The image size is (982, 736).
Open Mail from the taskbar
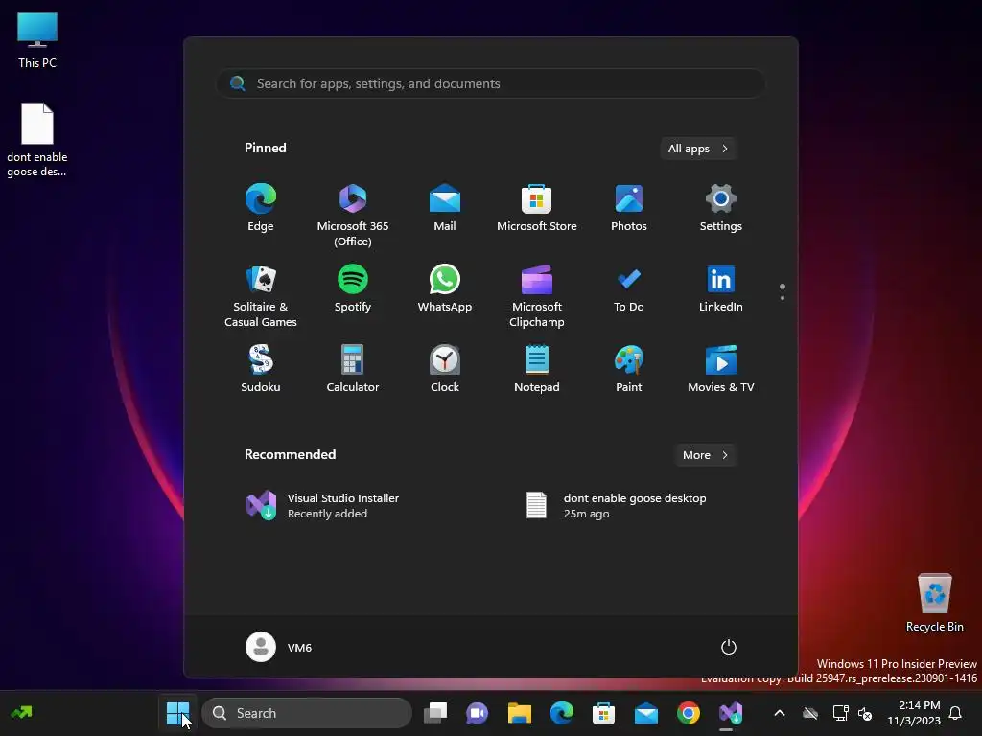(645, 713)
